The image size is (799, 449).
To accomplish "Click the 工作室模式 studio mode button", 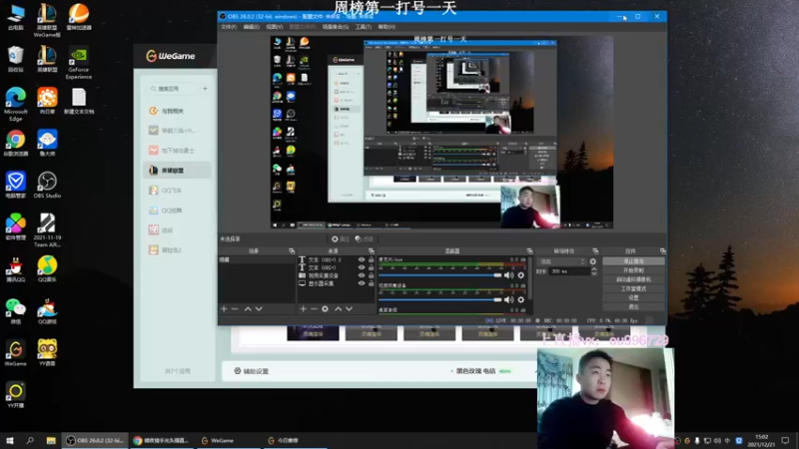I will (x=633, y=288).
